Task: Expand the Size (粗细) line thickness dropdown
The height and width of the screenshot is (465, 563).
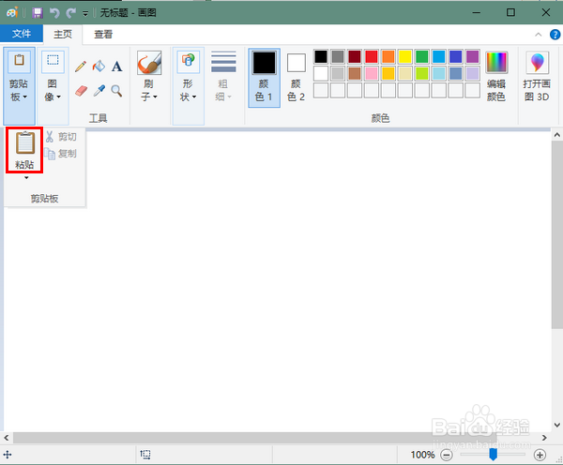Action: (x=223, y=77)
